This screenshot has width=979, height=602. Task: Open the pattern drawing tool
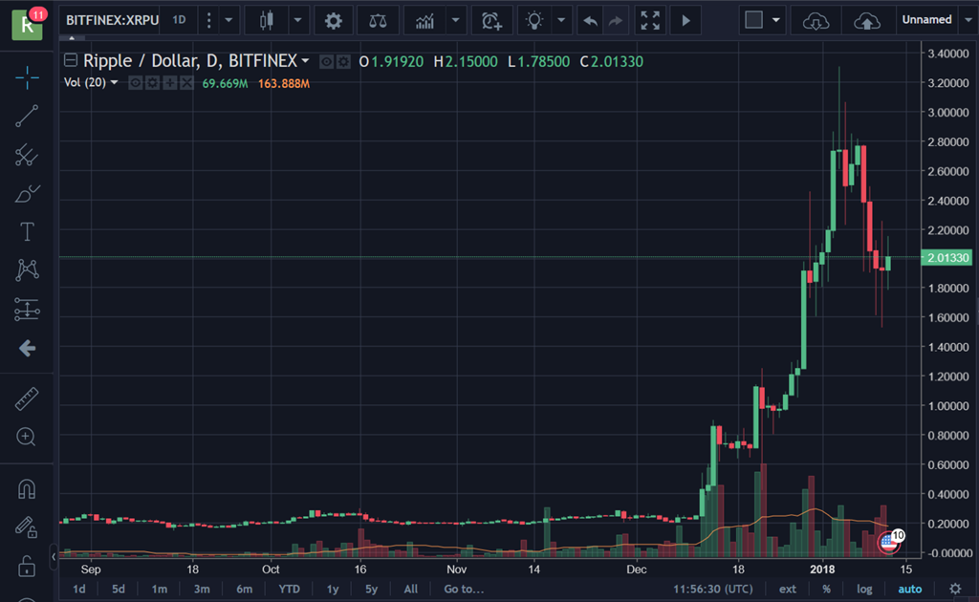pyautogui.click(x=27, y=270)
